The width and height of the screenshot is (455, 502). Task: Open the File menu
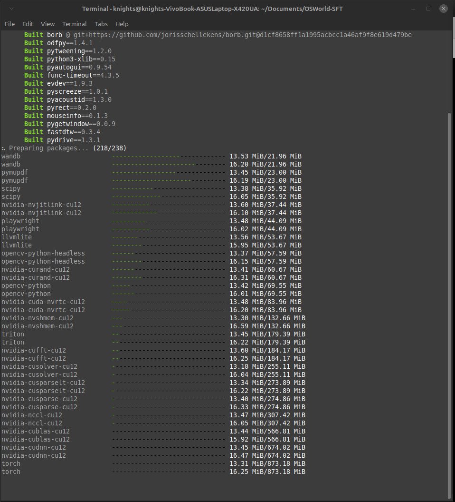coord(9,24)
